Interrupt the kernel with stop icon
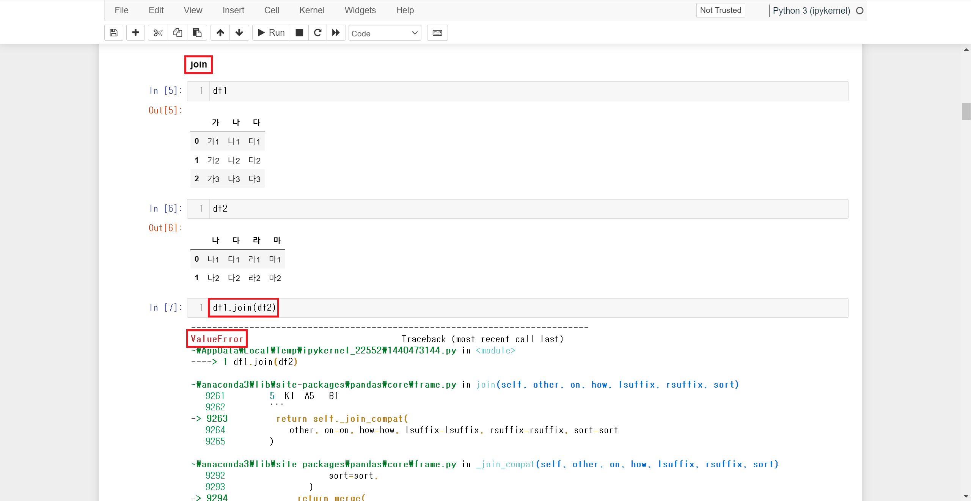 [x=299, y=33]
